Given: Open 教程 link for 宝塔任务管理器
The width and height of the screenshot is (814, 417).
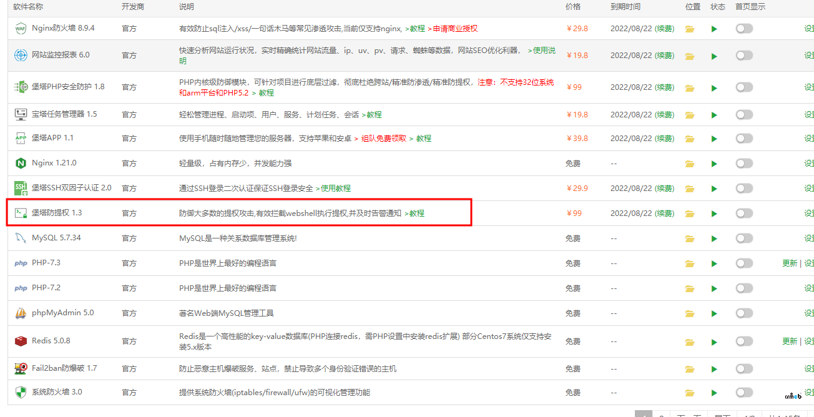Looking at the screenshot, I should (x=371, y=114).
